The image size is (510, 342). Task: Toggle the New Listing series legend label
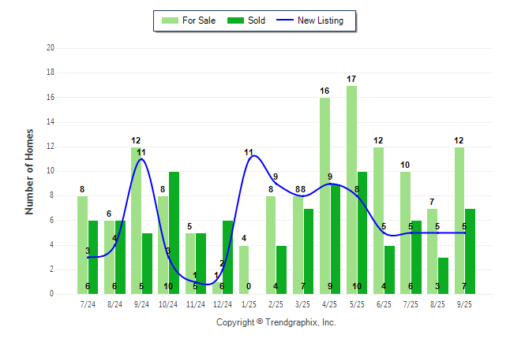(320, 20)
